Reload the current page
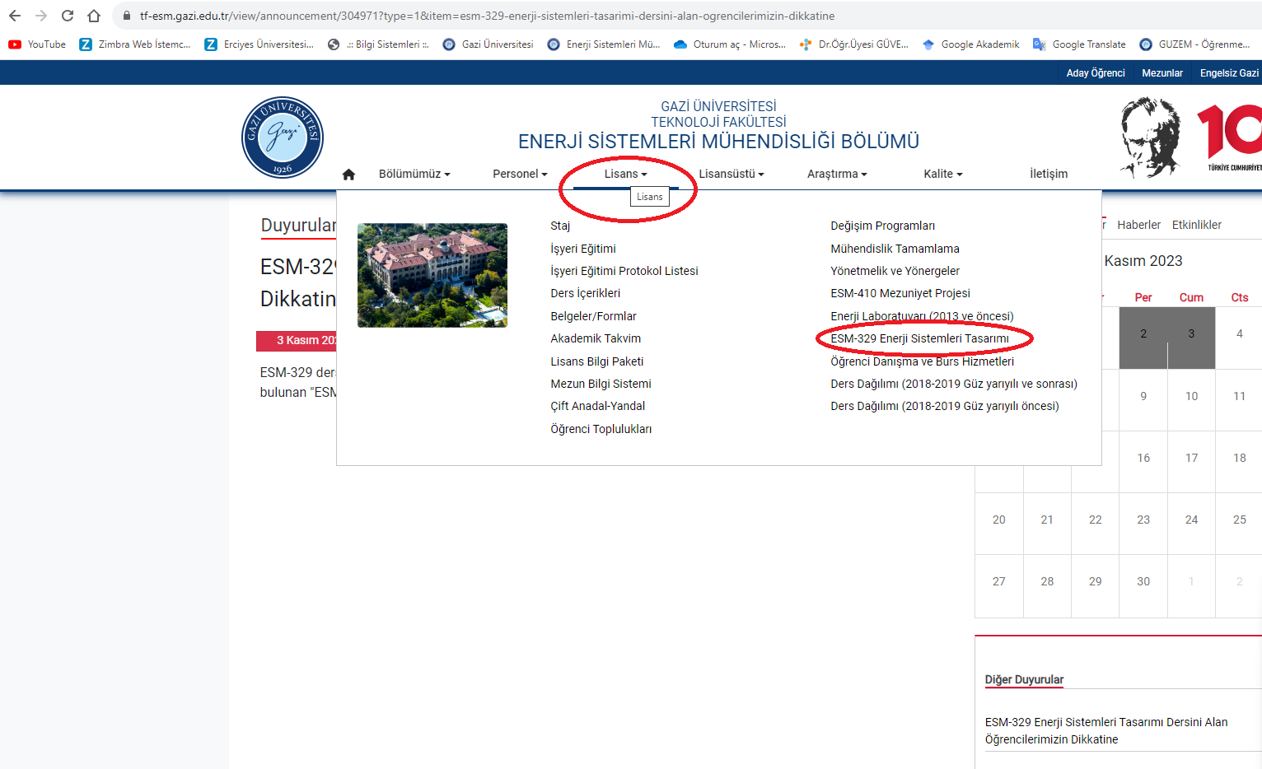 click(x=67, y=14)
